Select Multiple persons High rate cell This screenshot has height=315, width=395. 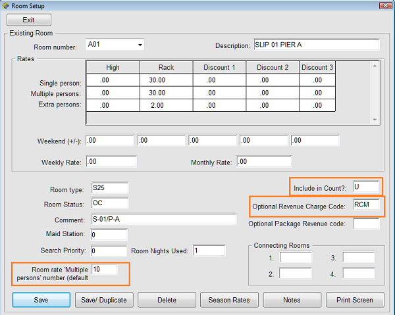[113, 93]
